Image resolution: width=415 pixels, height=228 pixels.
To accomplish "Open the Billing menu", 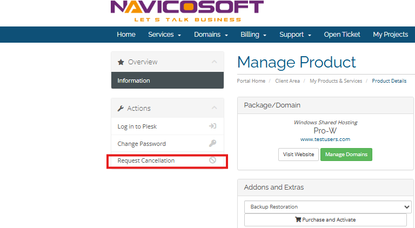I will (x=253, y=35).
